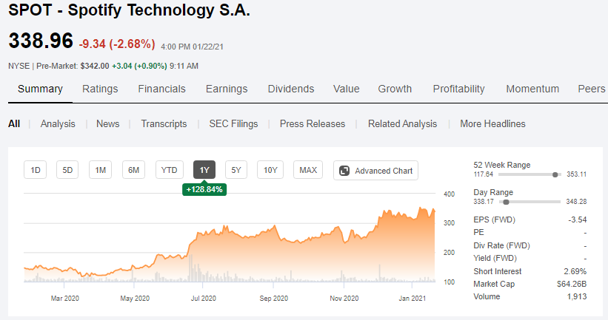This screenshot has height=320, width=608.
Task: Open the Ratings tab
Action: 100,89
